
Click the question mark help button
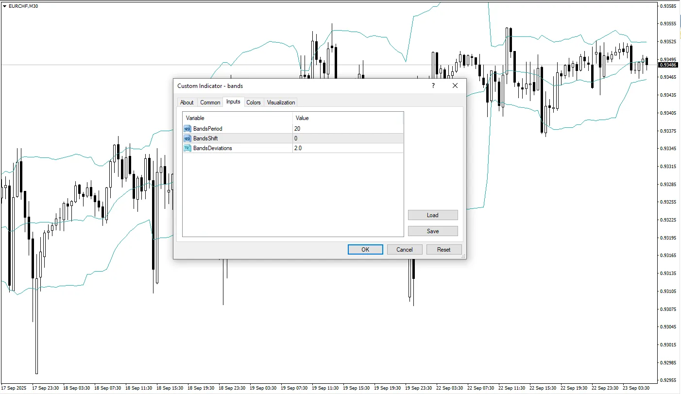(x=433, y=86)
